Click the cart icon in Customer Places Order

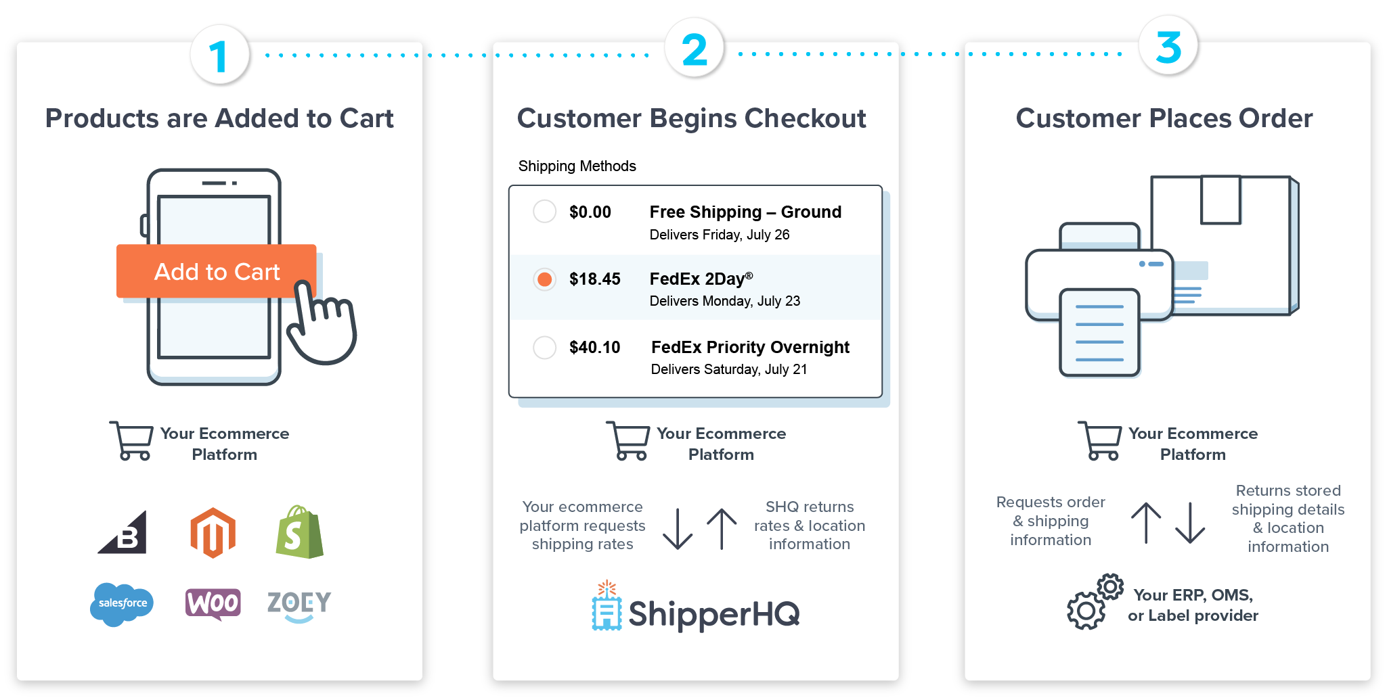click(1100, 441)
